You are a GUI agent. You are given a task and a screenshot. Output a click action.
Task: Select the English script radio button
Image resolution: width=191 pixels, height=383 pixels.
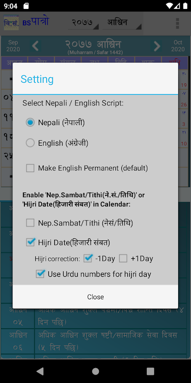(30, 143)
